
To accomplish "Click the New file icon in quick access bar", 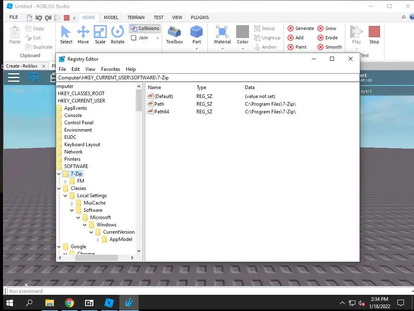I will coord(29,18).
